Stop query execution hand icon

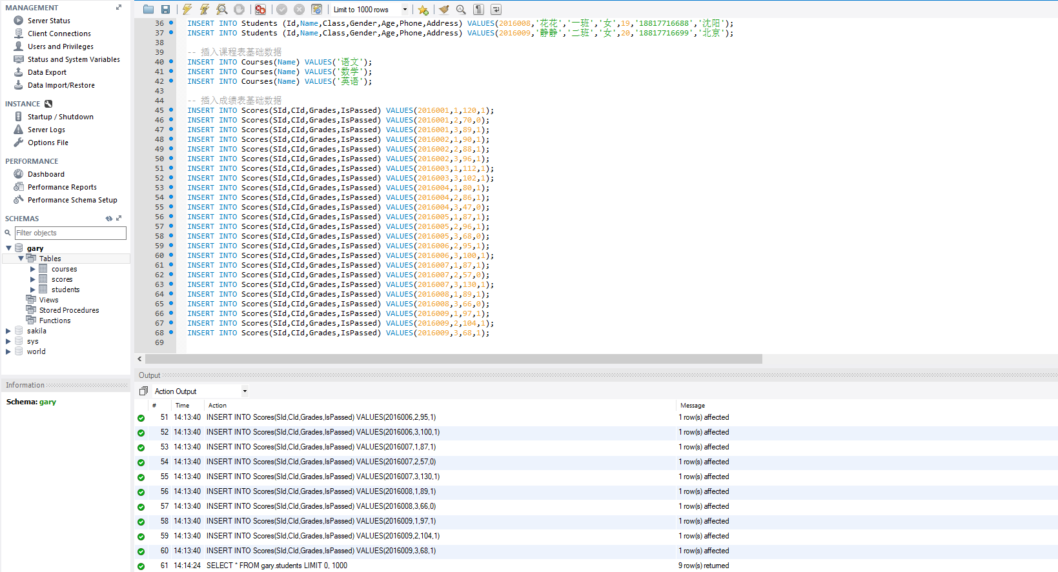coord(239,10)
